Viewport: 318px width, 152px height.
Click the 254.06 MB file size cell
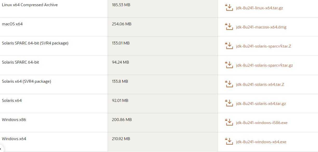(x=163, y=27)
